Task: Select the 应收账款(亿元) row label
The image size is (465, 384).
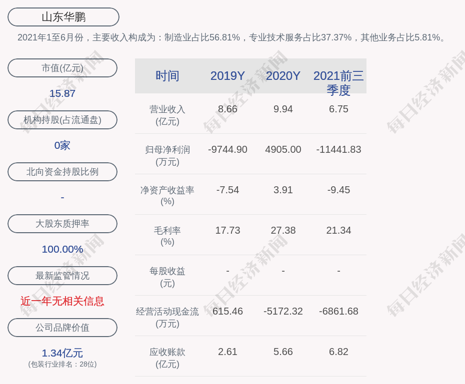Action: tap(167, 358)
